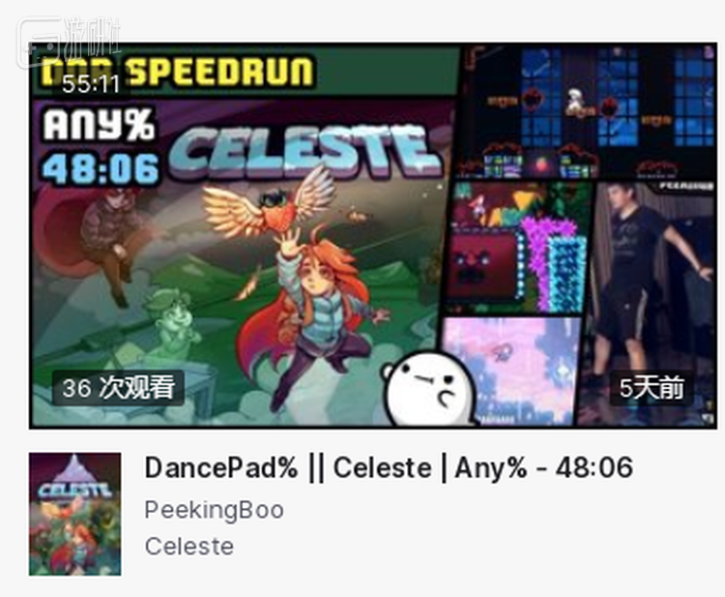Click the 36 次观看 view count badge
The image size is (725, 597).
point(118,388)
